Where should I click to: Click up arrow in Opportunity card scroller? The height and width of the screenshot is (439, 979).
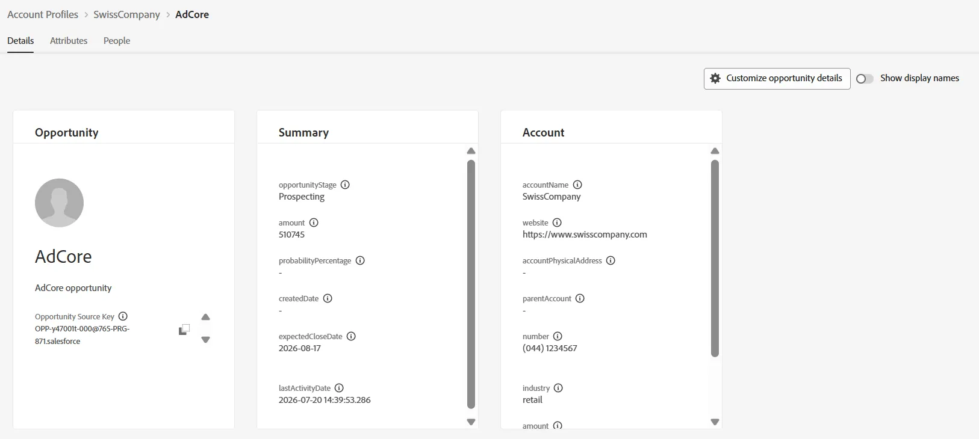(205, 317)
